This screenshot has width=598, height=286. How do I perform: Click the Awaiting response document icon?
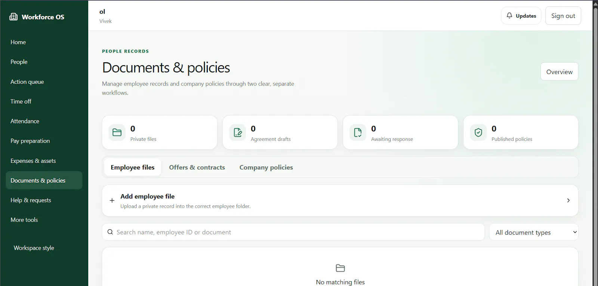pyautogui.click(x=358, y=132)
